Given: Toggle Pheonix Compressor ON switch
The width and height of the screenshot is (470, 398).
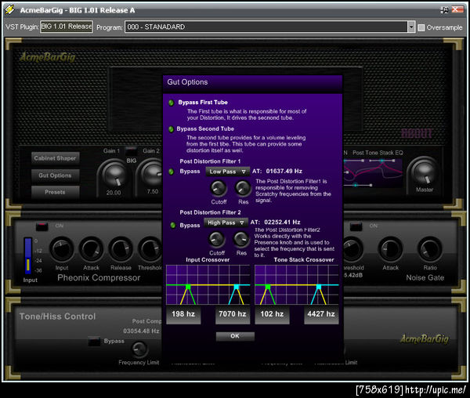Looking at the screenshot, I should coord(42,226).
